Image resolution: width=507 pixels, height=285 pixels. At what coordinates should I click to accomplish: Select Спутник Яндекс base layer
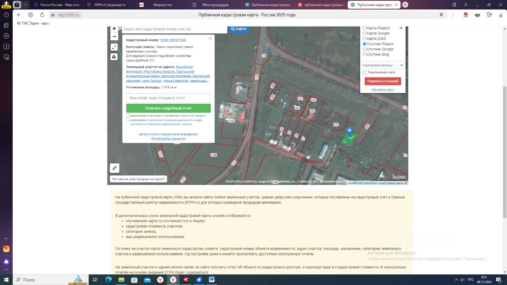click(x=365, y=44)
